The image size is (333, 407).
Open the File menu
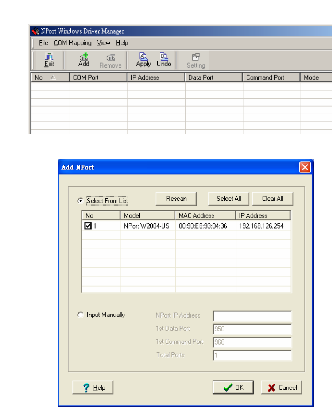click(x=43, y=43)
